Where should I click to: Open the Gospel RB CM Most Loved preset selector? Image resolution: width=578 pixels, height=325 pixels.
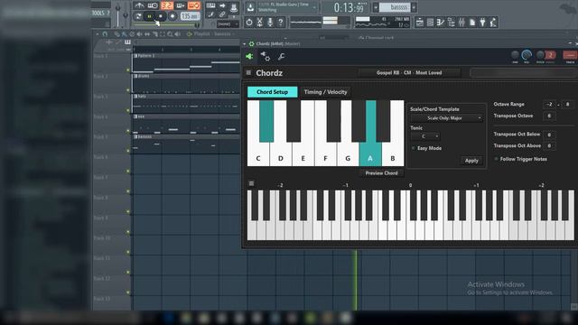click(409, 72)
